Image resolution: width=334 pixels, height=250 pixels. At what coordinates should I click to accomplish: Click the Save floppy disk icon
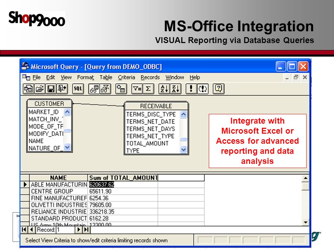click(51, 89)
